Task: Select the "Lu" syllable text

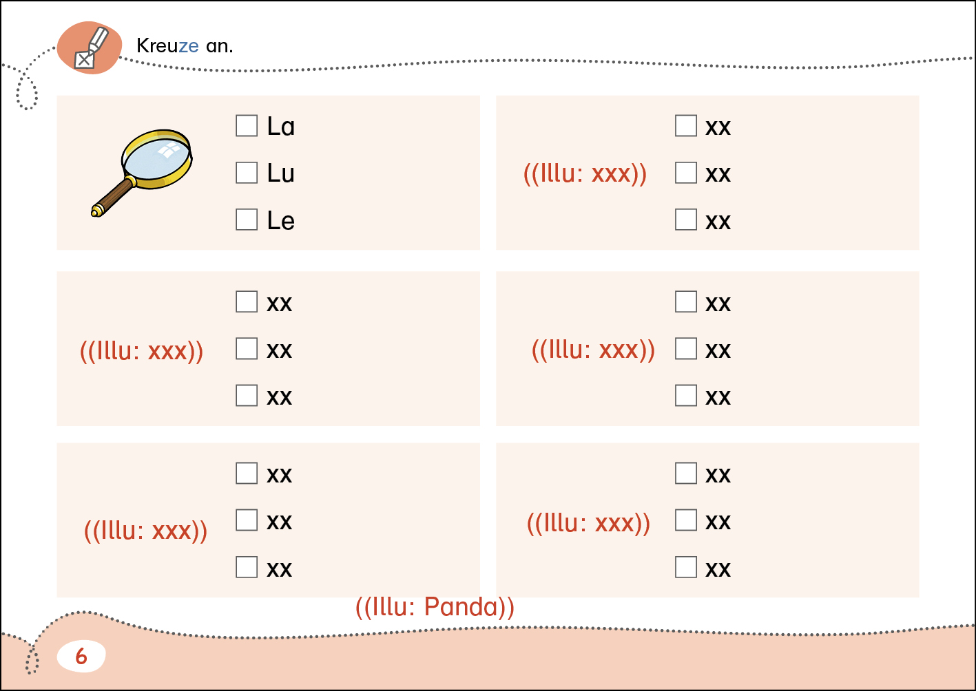Action: pyautogui.click(x=281, y=173)
